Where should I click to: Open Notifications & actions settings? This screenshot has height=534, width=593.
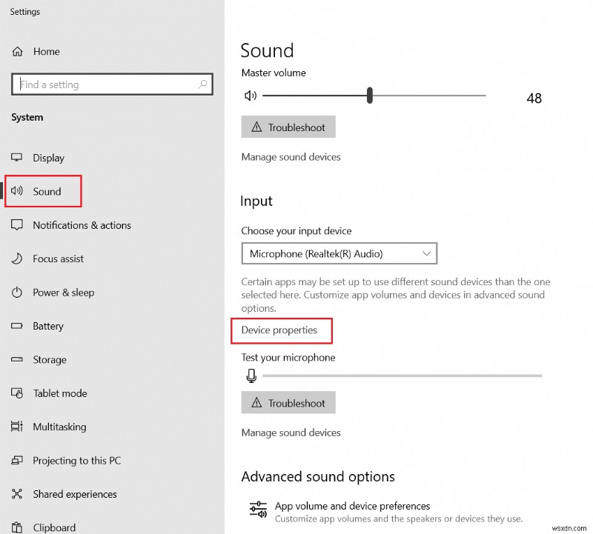(x=82, y=225)
